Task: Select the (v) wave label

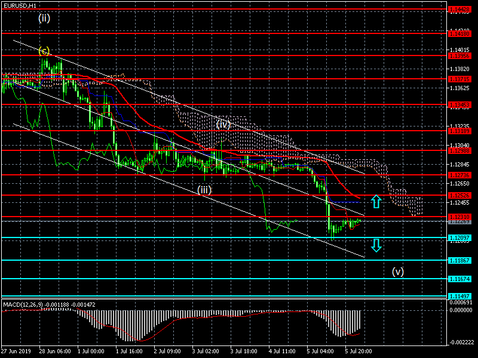Action: [x=398, y=271]
